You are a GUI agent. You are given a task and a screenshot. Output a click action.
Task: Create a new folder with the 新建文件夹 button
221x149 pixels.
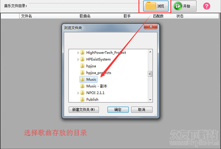click(84, 110)
